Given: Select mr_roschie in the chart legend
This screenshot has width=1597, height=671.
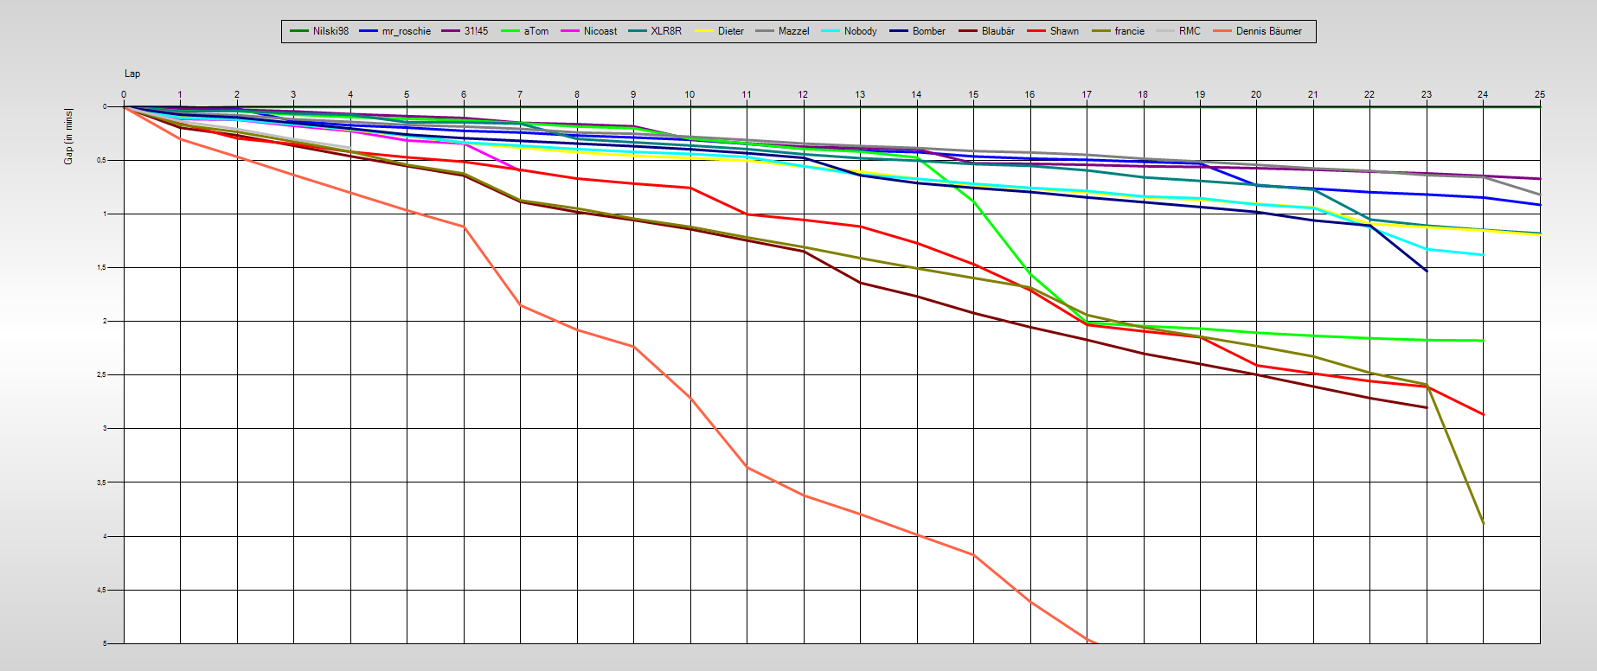Looking at the screenshot, I should click(x=406, y=31).
